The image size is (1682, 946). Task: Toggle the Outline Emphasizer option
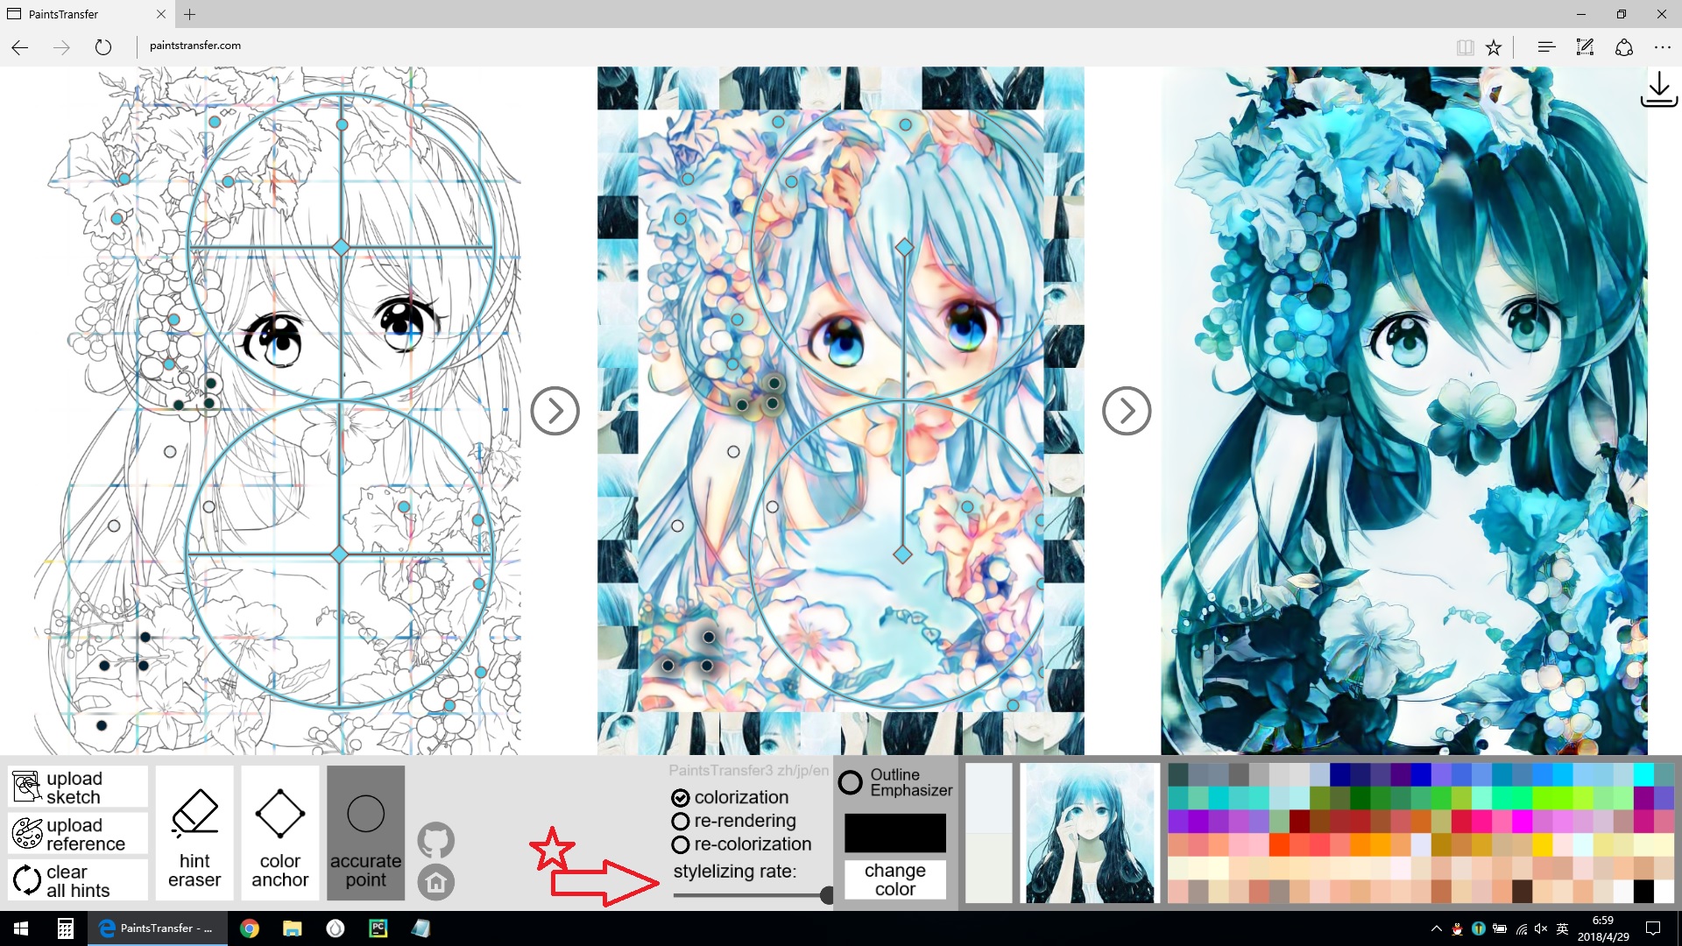(851, 782)
